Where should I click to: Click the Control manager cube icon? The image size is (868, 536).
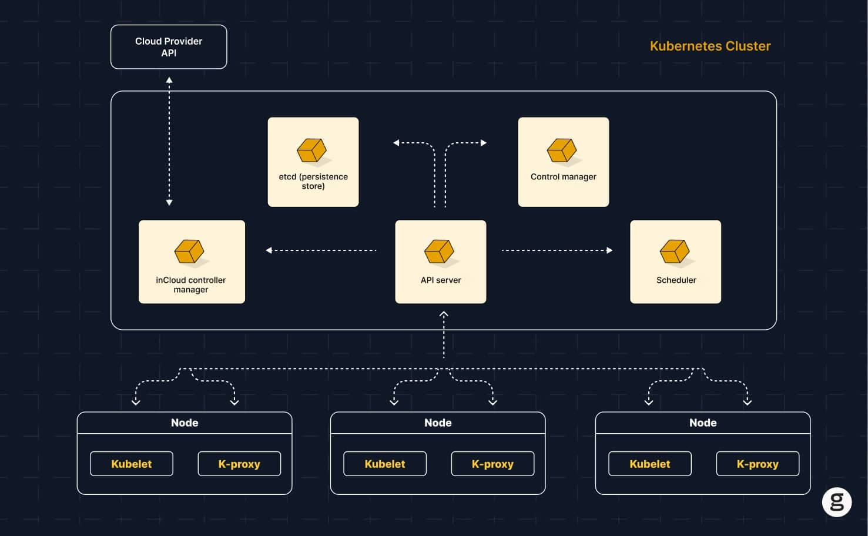click(x=562, y=150)
